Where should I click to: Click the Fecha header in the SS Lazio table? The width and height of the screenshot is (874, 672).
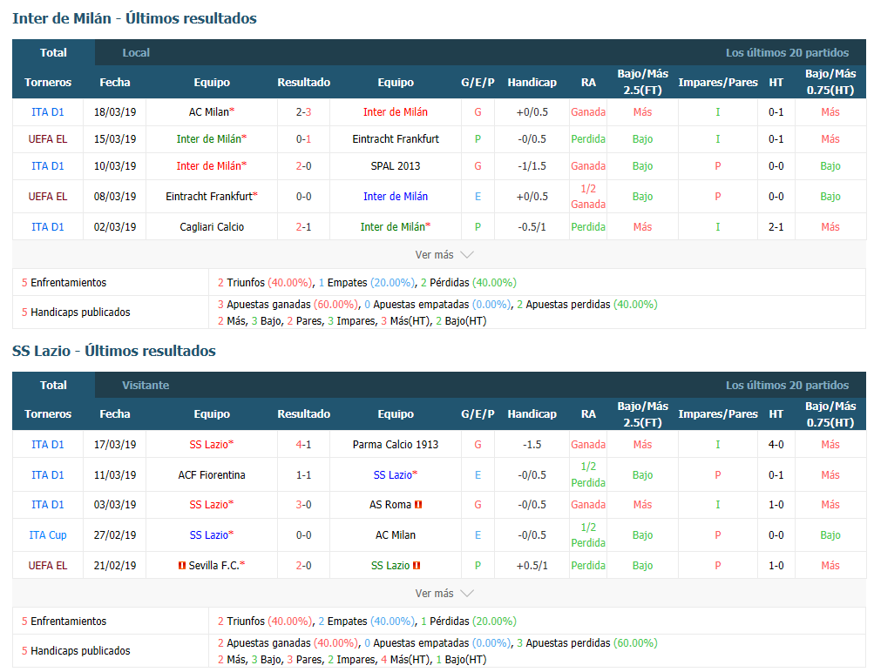tap(115, 413)
